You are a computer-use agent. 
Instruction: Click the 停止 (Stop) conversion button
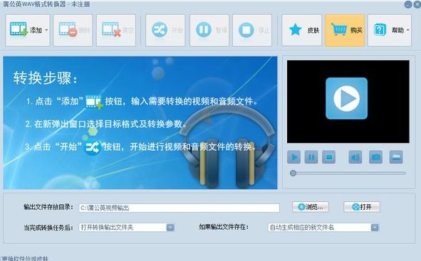tap(252, 31)
